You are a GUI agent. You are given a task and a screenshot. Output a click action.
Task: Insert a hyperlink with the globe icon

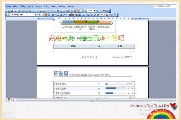point(58,11)
